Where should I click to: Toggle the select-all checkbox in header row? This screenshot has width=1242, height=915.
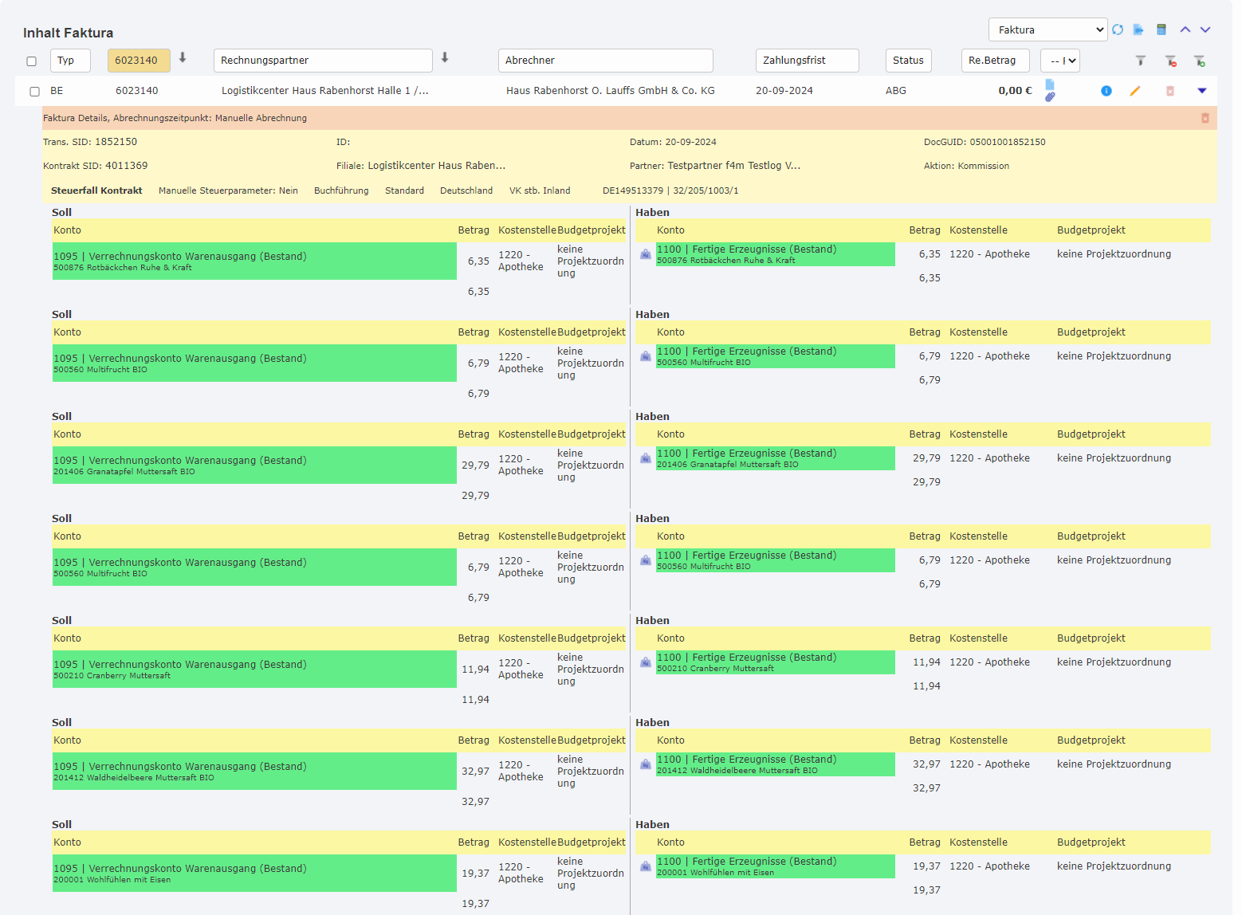tap(32, 61)
